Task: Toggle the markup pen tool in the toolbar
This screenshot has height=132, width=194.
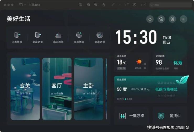Action: 113,5
